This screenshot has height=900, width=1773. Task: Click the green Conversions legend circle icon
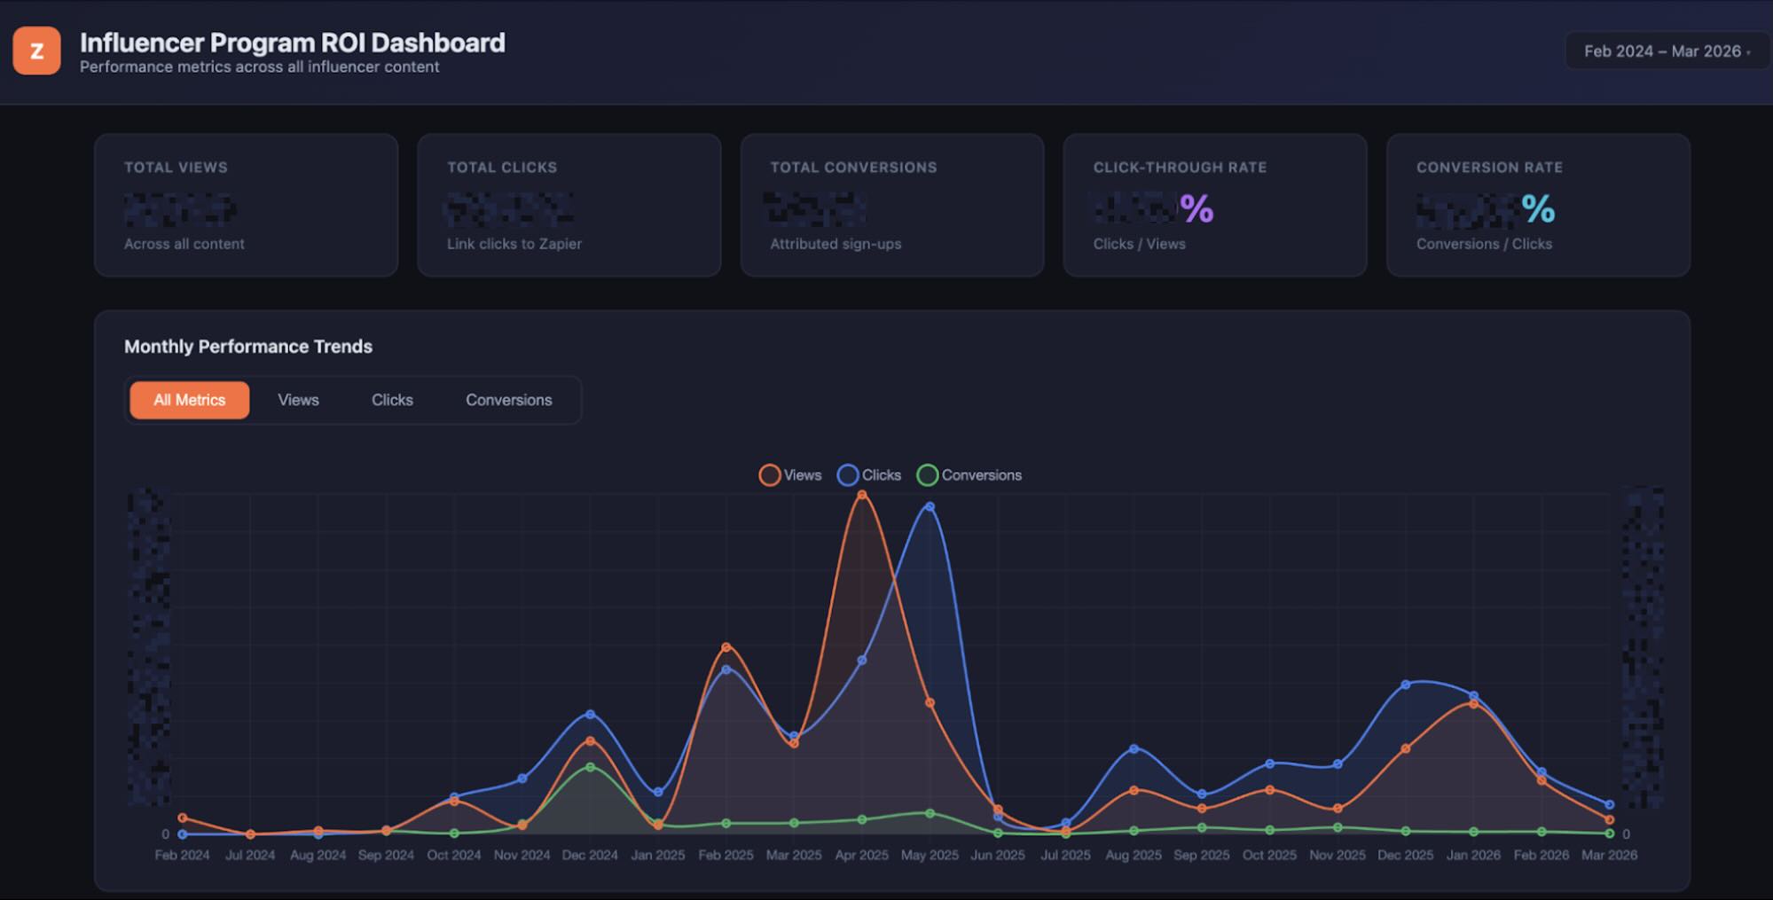928,474
